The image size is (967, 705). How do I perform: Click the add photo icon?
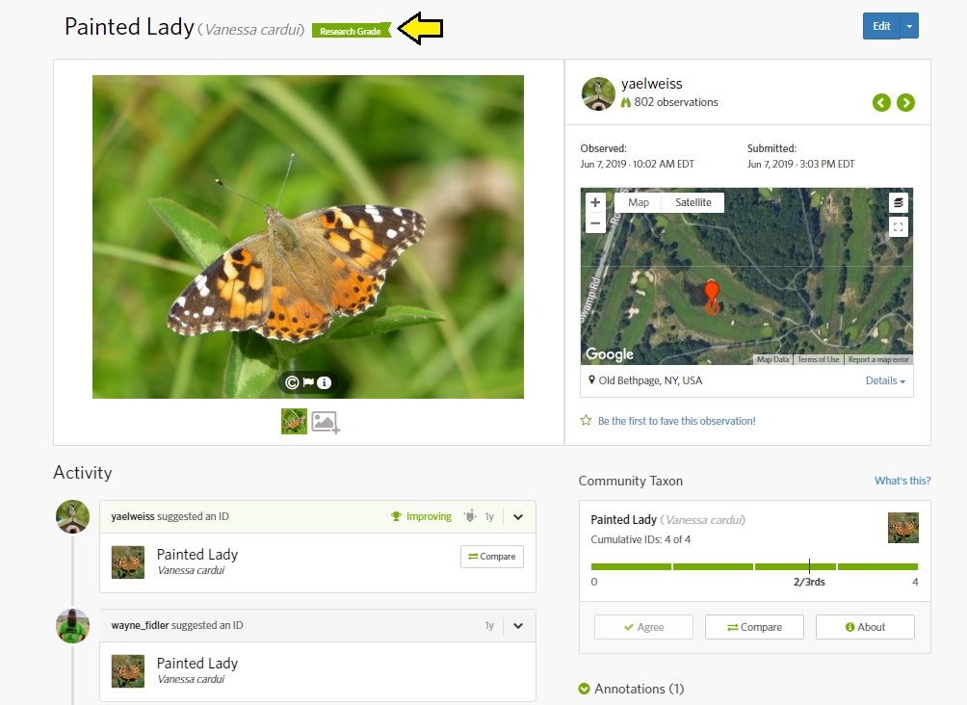[x=326, y=423]
